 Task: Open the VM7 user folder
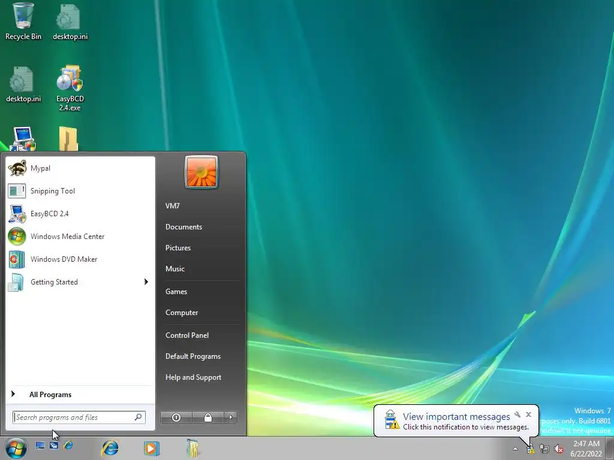point(172,206)
